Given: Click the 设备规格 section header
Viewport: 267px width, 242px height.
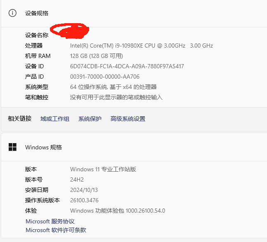Looking at the screenshot, I should [x=37, y=13].
